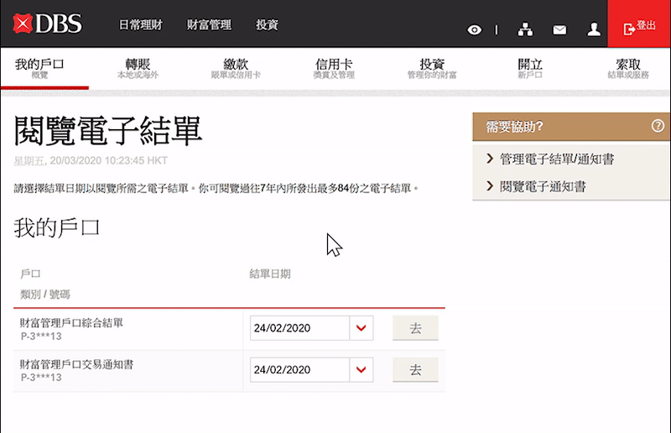Open 投資 in the top black bar

(267, 25)
